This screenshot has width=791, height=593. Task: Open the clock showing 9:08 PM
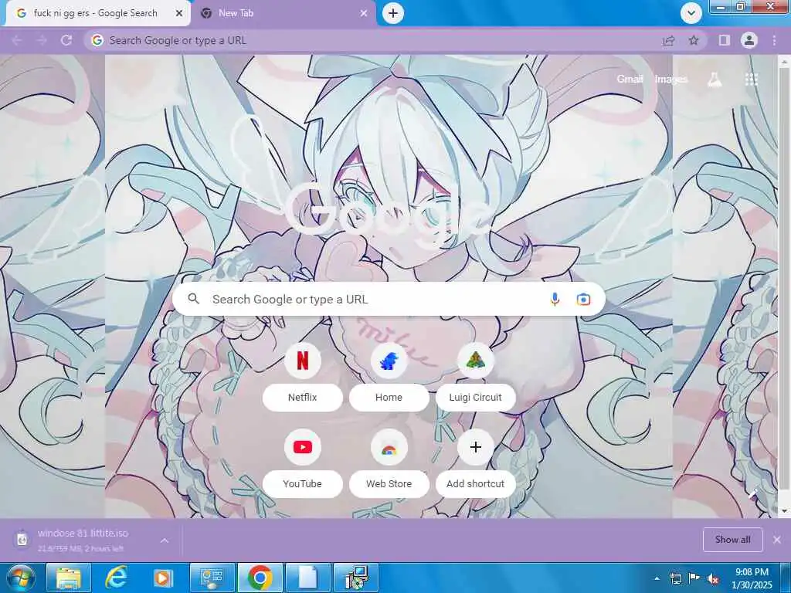pyautogui.click(x=752, y=578)
